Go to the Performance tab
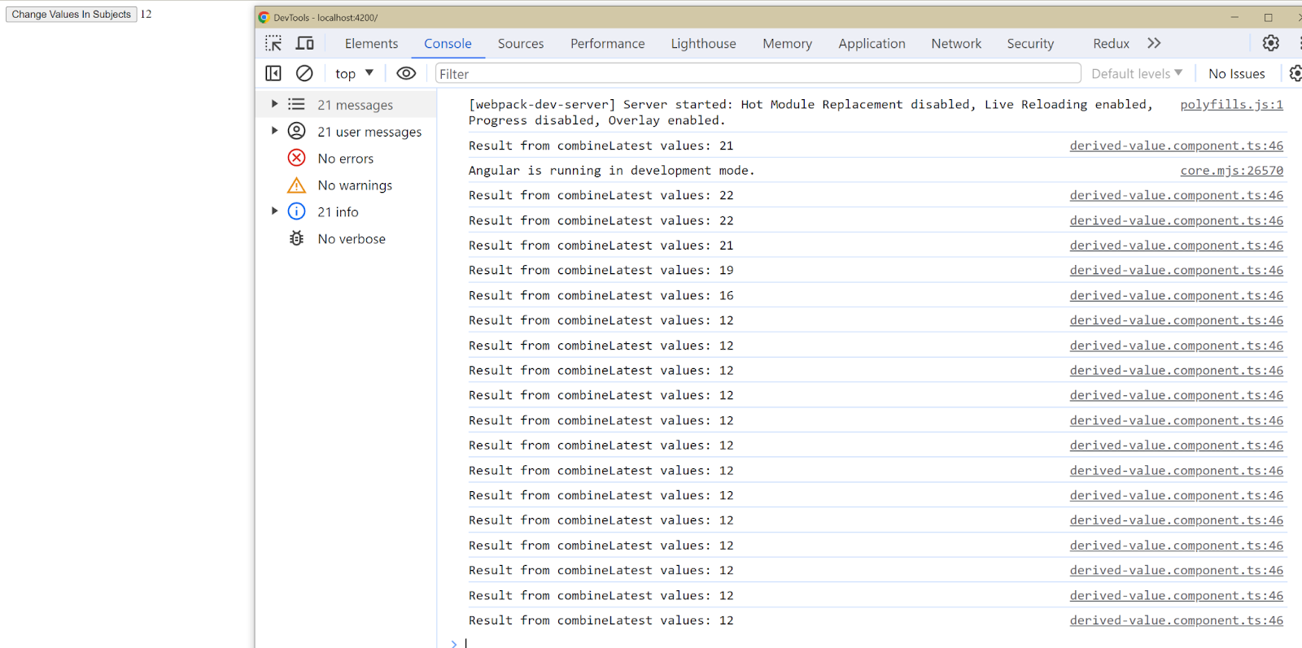1302x648 pixels. [607, 44]
